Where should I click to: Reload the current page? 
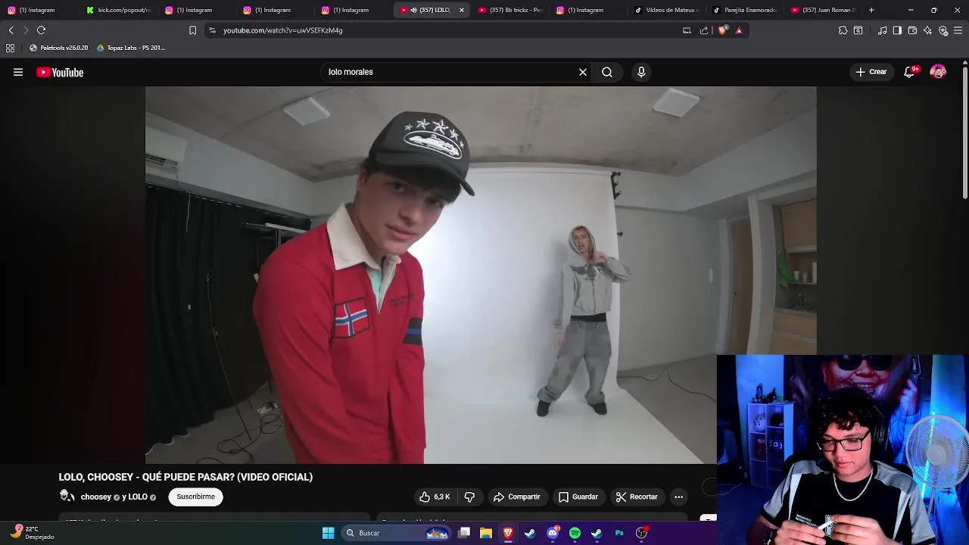pyautogui.click(x=41, y=30)
